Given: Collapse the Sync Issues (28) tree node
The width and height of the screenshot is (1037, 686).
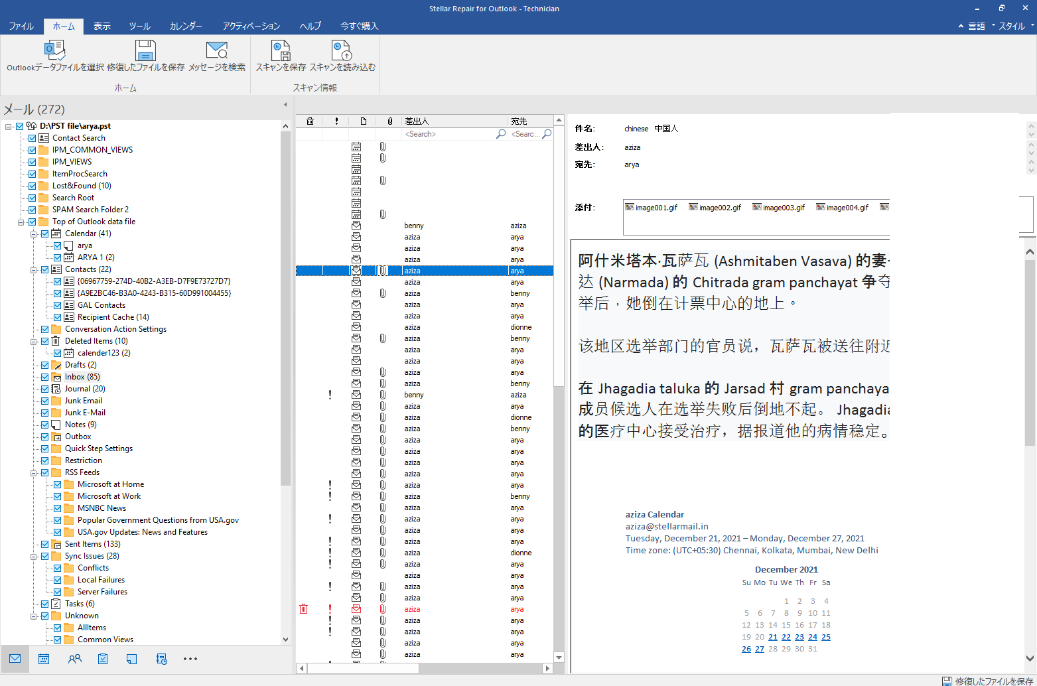Looking at the screenshot, I should 34,556.
